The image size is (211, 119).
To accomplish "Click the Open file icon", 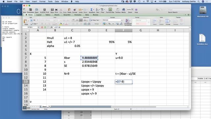I will tap(37, 10).
